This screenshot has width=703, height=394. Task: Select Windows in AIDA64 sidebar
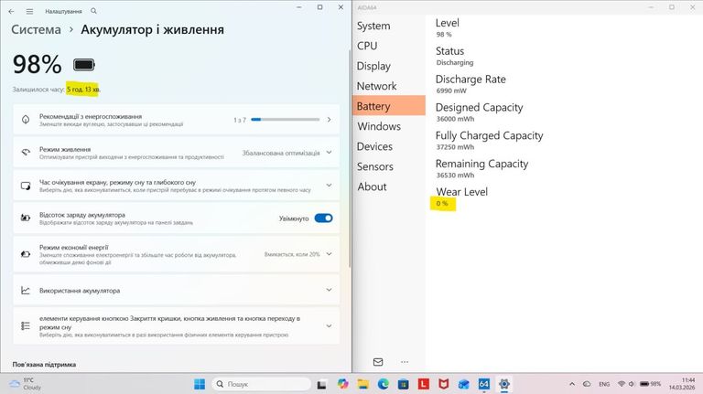pyautogui.click(x=379, y=126)
